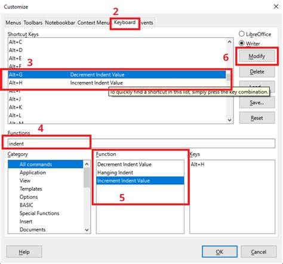
Task: Click the Category list scrollbar thumb
Action: (87, 178)
